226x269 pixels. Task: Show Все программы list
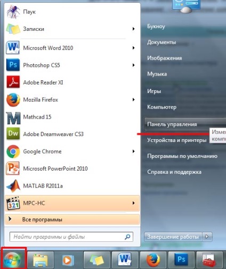72,220
